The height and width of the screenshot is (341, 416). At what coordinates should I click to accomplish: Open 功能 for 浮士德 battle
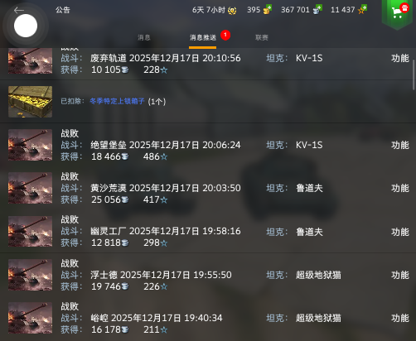(x=399, y=275)
